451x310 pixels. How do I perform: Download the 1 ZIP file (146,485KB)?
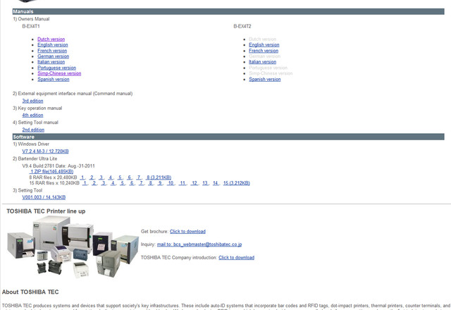coord(51,171)
